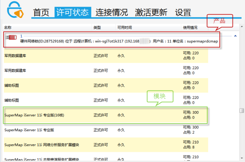This screenshot has width=245, height=162.
Task: Select the first 军用数据建库 row
Action: click(106, 56)
